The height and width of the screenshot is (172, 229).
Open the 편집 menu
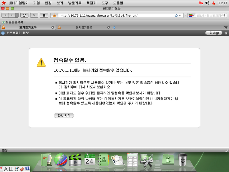pos(48,3)
